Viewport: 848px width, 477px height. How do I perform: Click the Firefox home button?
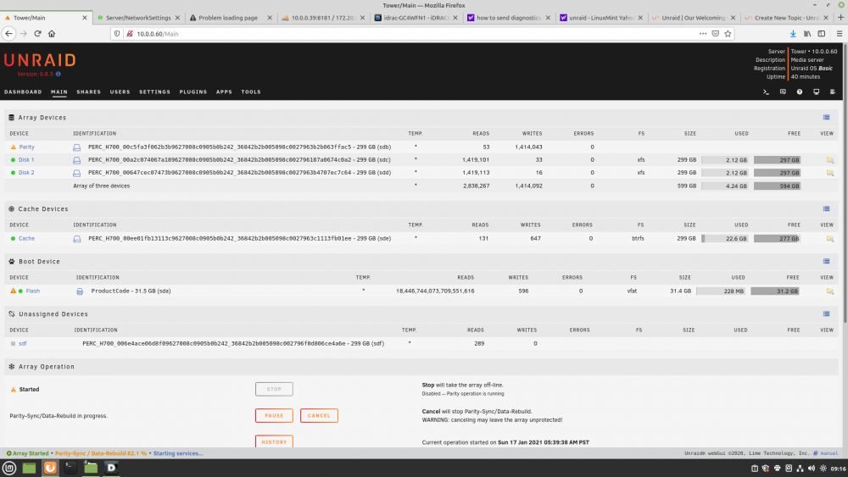(52, 34)
